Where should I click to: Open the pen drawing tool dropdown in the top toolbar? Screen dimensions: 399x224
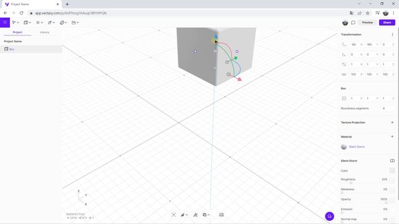[x=64, y=22]
